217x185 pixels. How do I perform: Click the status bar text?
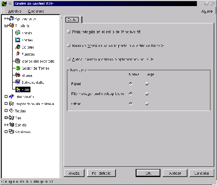(27, 181)
